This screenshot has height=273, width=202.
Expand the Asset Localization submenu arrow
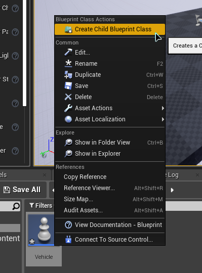163,119
